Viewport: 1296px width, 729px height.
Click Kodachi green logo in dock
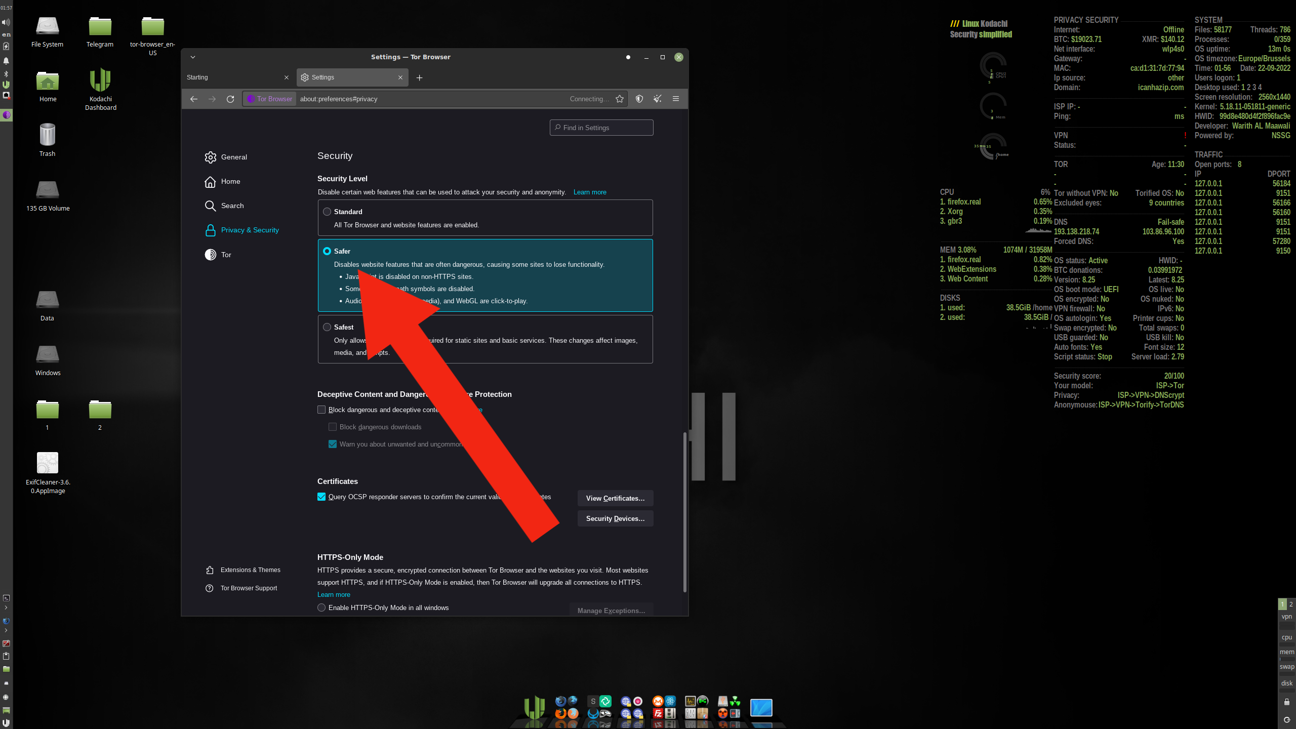tap(534, 707)
